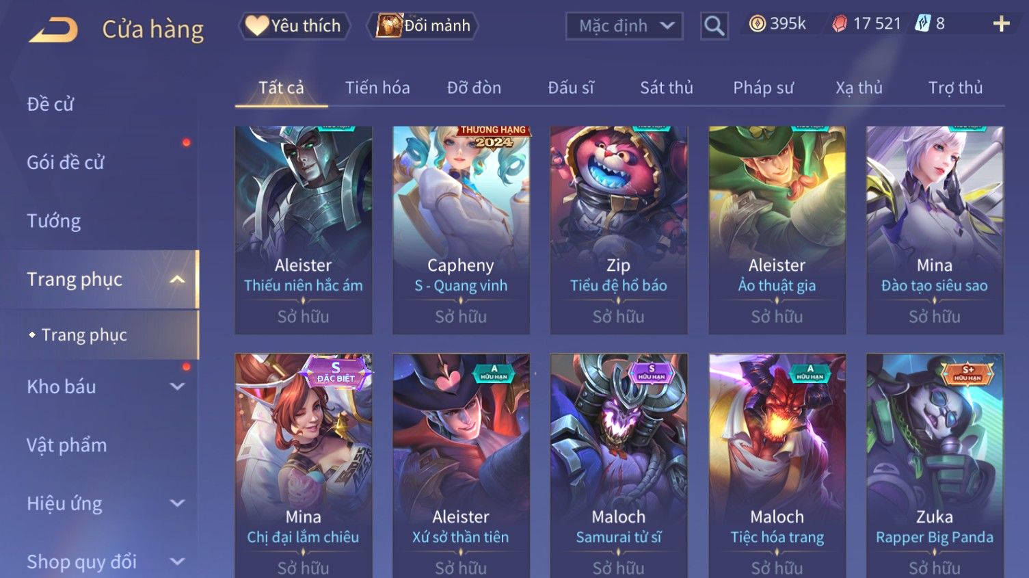Open Tướng in the sidebar
1029x578 pixels.
(54, 221)
